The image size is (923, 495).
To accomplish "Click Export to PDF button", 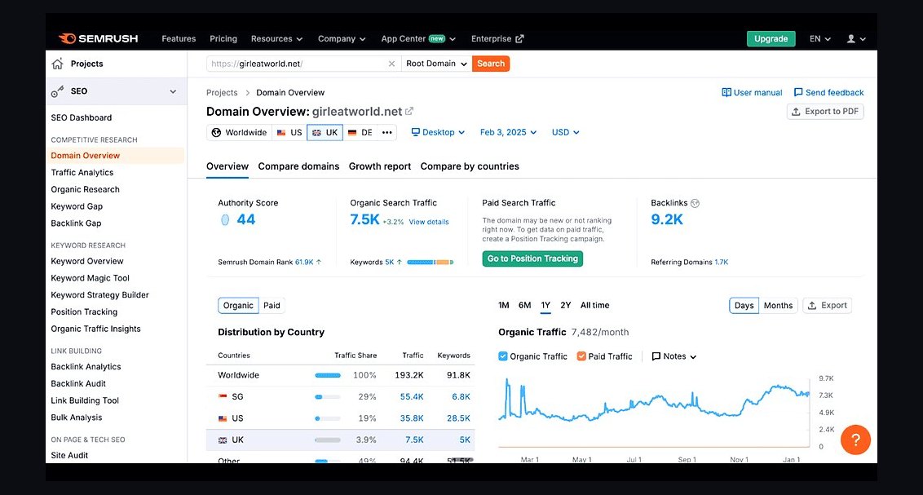I will click(x=825, y=111).
